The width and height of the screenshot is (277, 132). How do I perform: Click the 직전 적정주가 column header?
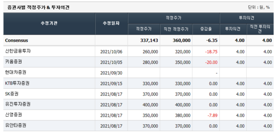pos(176,29)
